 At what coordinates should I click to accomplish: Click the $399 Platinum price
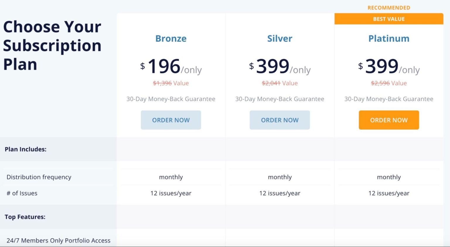point(389,66)
